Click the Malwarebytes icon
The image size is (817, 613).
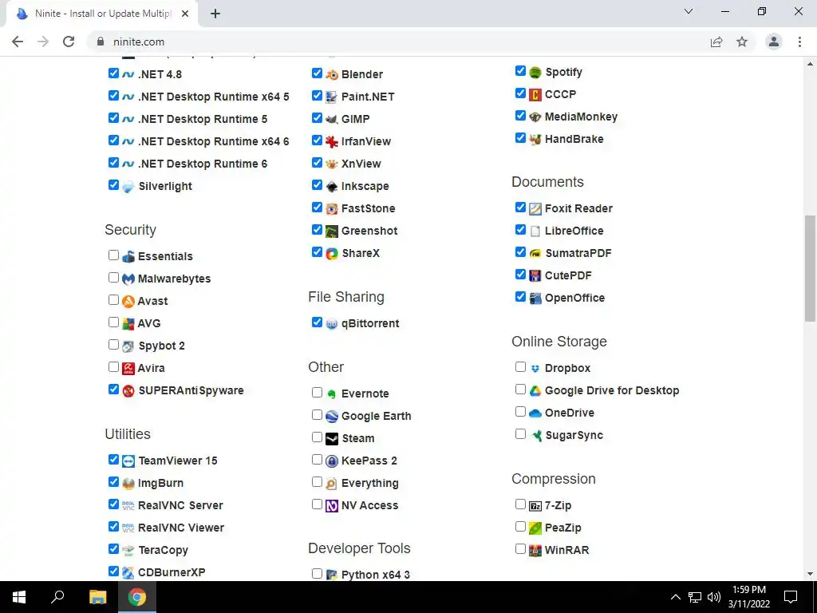click(x=128, y=279)
